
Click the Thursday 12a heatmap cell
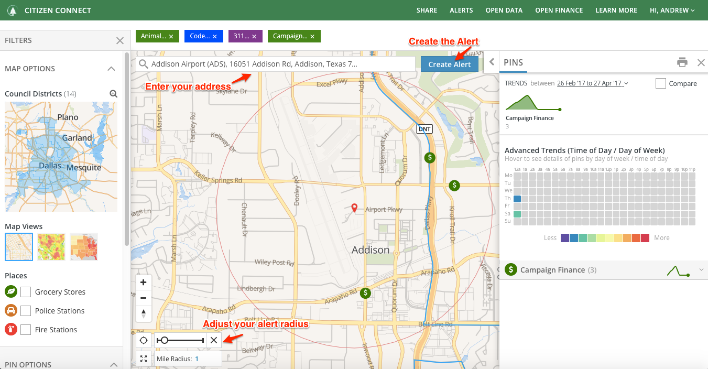pyautogui.click(x=517, y=199)
